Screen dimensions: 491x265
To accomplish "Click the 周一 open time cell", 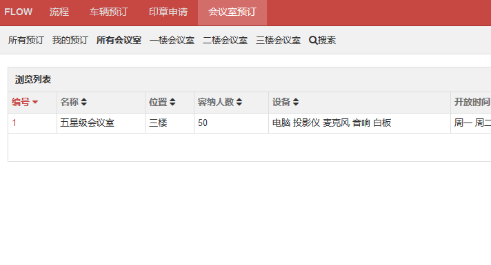I will coord(470,123).
